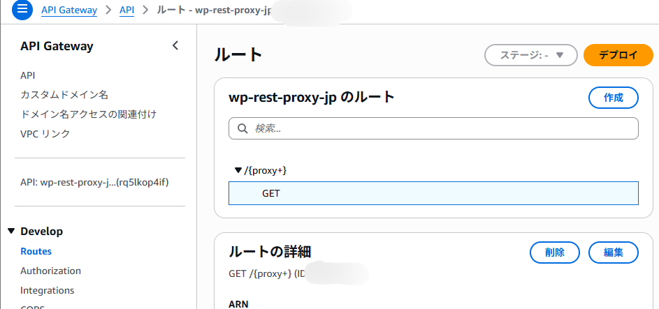Open ドメイン名アクセスの関連付け in sidebar
The width and height of the screenshot is (659, 309).
[x=88, y=114]
